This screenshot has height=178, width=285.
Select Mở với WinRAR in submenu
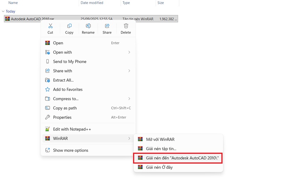(x=178, y=139)
